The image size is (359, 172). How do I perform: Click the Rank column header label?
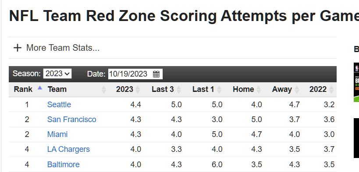23,89
